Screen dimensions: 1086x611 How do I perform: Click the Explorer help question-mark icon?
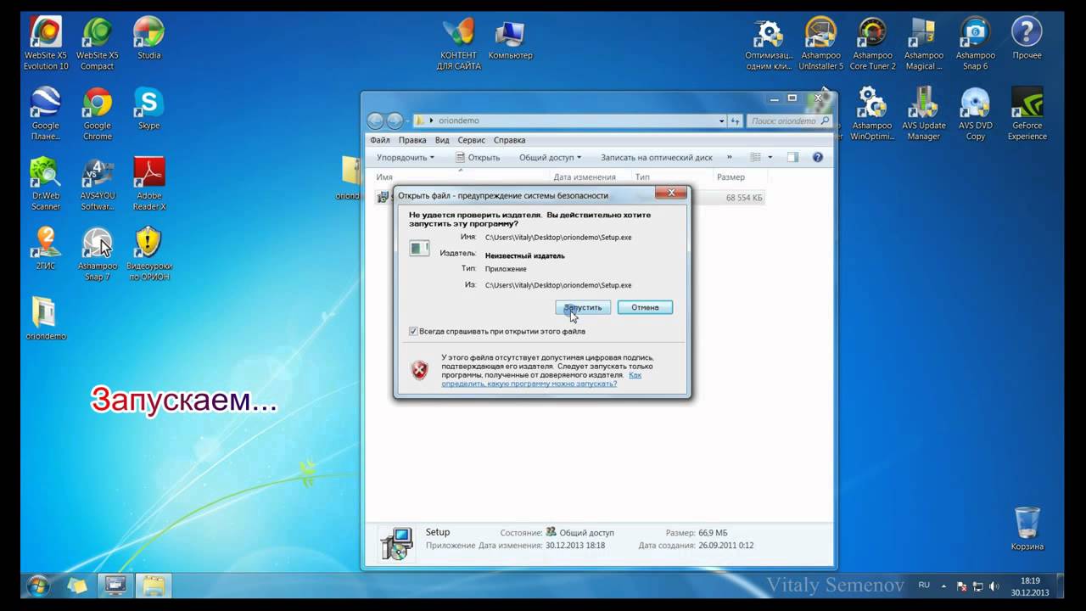coord(818,157)
